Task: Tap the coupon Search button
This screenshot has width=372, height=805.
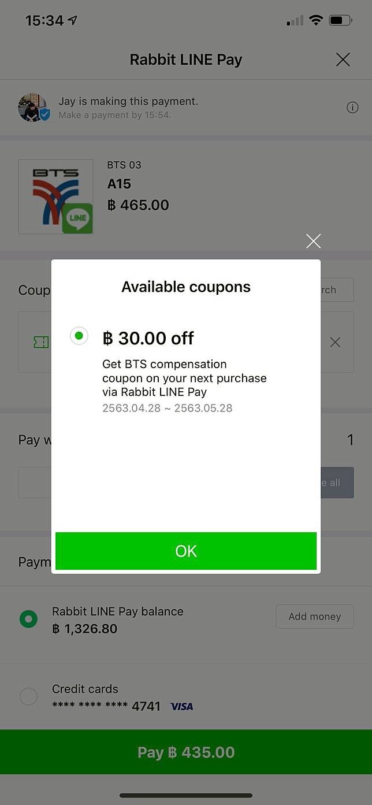Action: pos(337,290)
